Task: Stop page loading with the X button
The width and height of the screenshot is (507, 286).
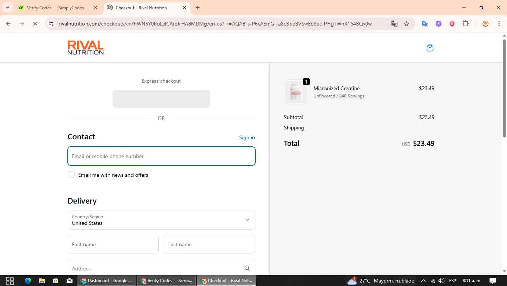Action: [x=35, y=24]
